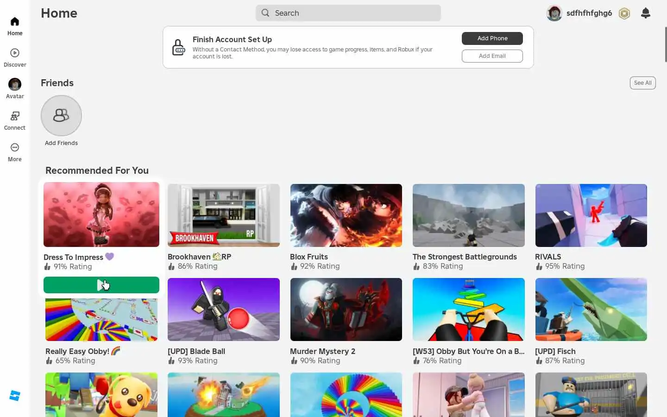Click the thumbs-up icon beside 83% Rating
The width and height of the screenshot is (667, 417).
pyautogui.click(x=416, y=266)
